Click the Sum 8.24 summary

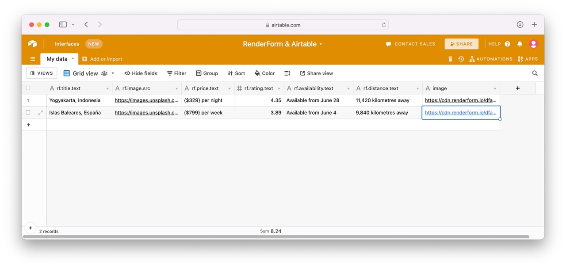[271, 231]
